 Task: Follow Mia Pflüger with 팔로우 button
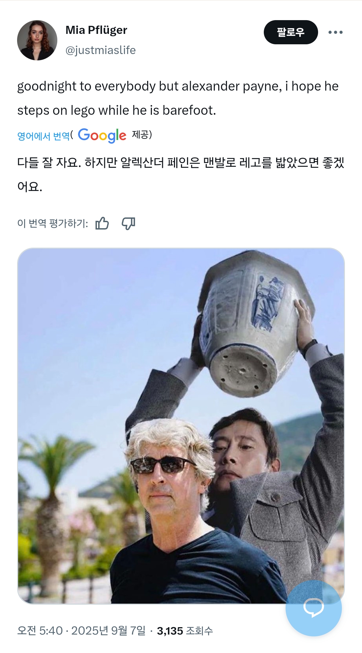[291, 32]
